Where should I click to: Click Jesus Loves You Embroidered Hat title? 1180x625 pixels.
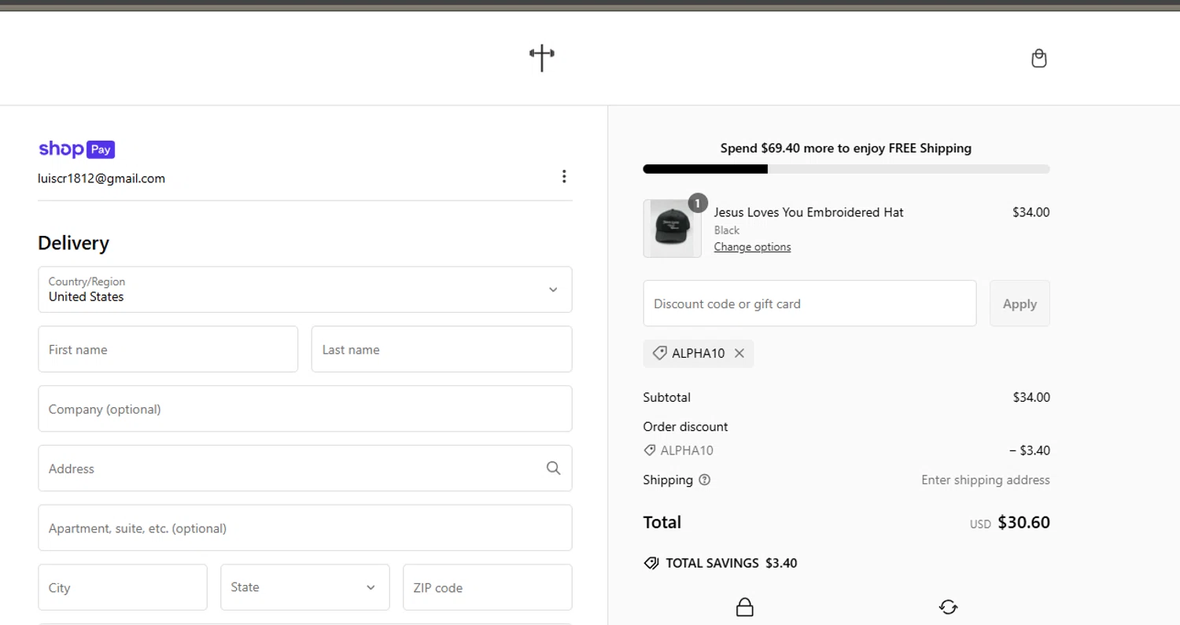[x=809, y=212]
